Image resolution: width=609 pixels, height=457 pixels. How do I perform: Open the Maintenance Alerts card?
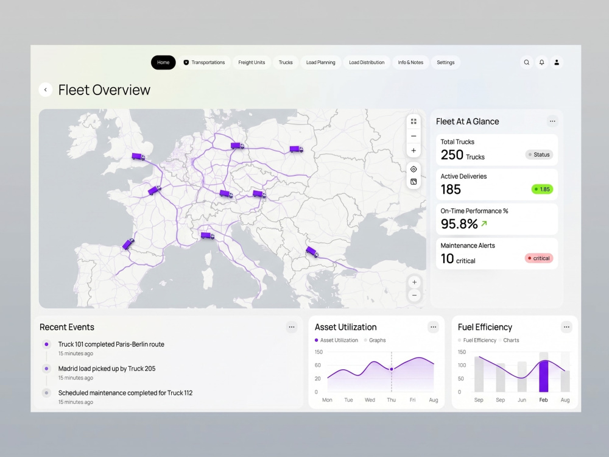click(x=497, y=253)
